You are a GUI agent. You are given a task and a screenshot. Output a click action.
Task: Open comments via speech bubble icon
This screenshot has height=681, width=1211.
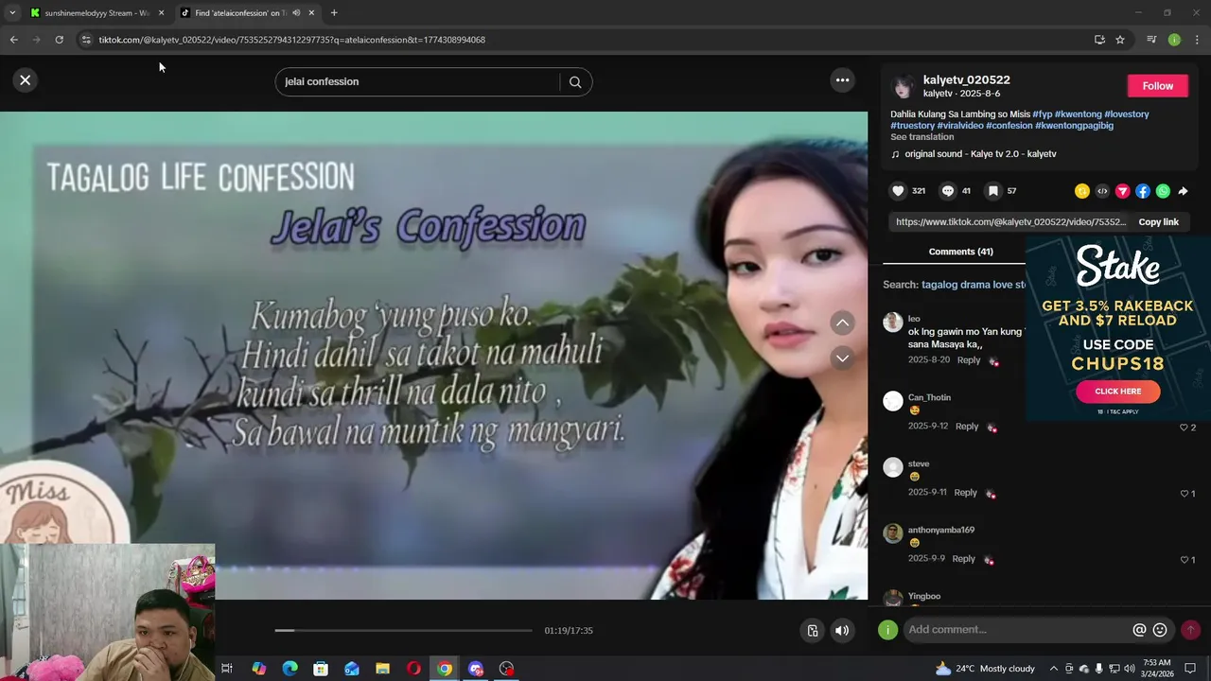tap(947, 191)
